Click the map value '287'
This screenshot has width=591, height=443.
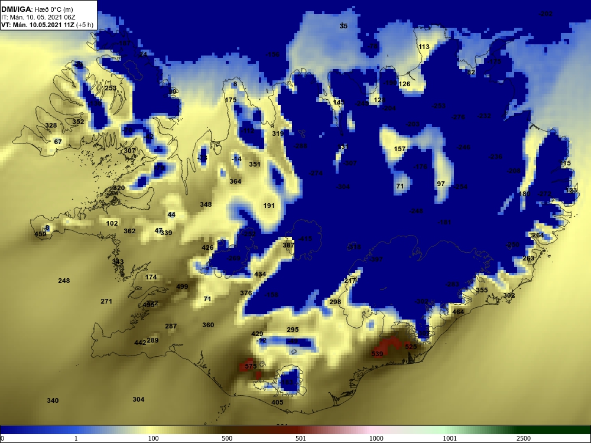[171, 326]
